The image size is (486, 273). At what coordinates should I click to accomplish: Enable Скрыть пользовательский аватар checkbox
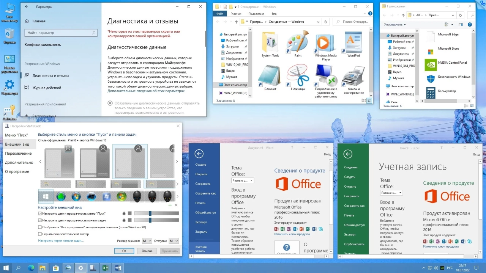pyautogui.click(x=40, y=234)
